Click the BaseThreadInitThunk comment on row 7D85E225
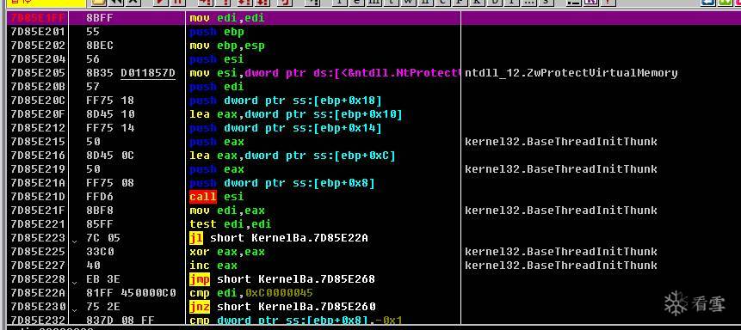Screen dimensions: 741x330 pos(560,251)
